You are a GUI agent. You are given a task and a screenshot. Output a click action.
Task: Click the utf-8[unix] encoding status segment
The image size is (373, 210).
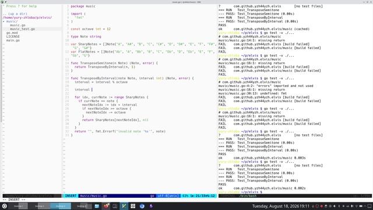168,196
